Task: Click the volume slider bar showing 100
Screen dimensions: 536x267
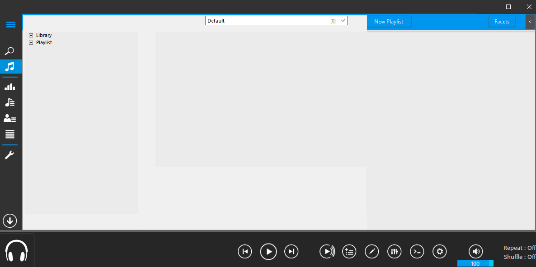Action: [x=475, y=263]
